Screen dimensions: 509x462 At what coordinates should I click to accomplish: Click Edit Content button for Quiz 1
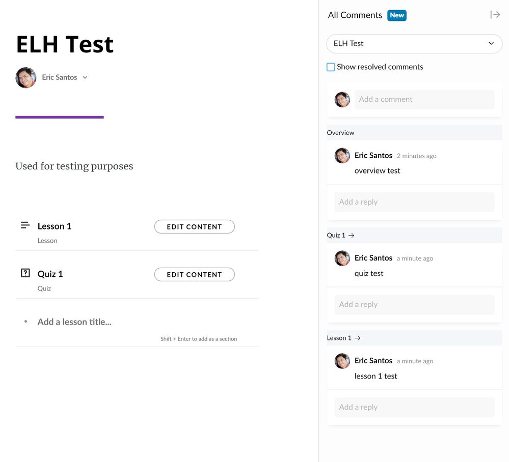194,275
